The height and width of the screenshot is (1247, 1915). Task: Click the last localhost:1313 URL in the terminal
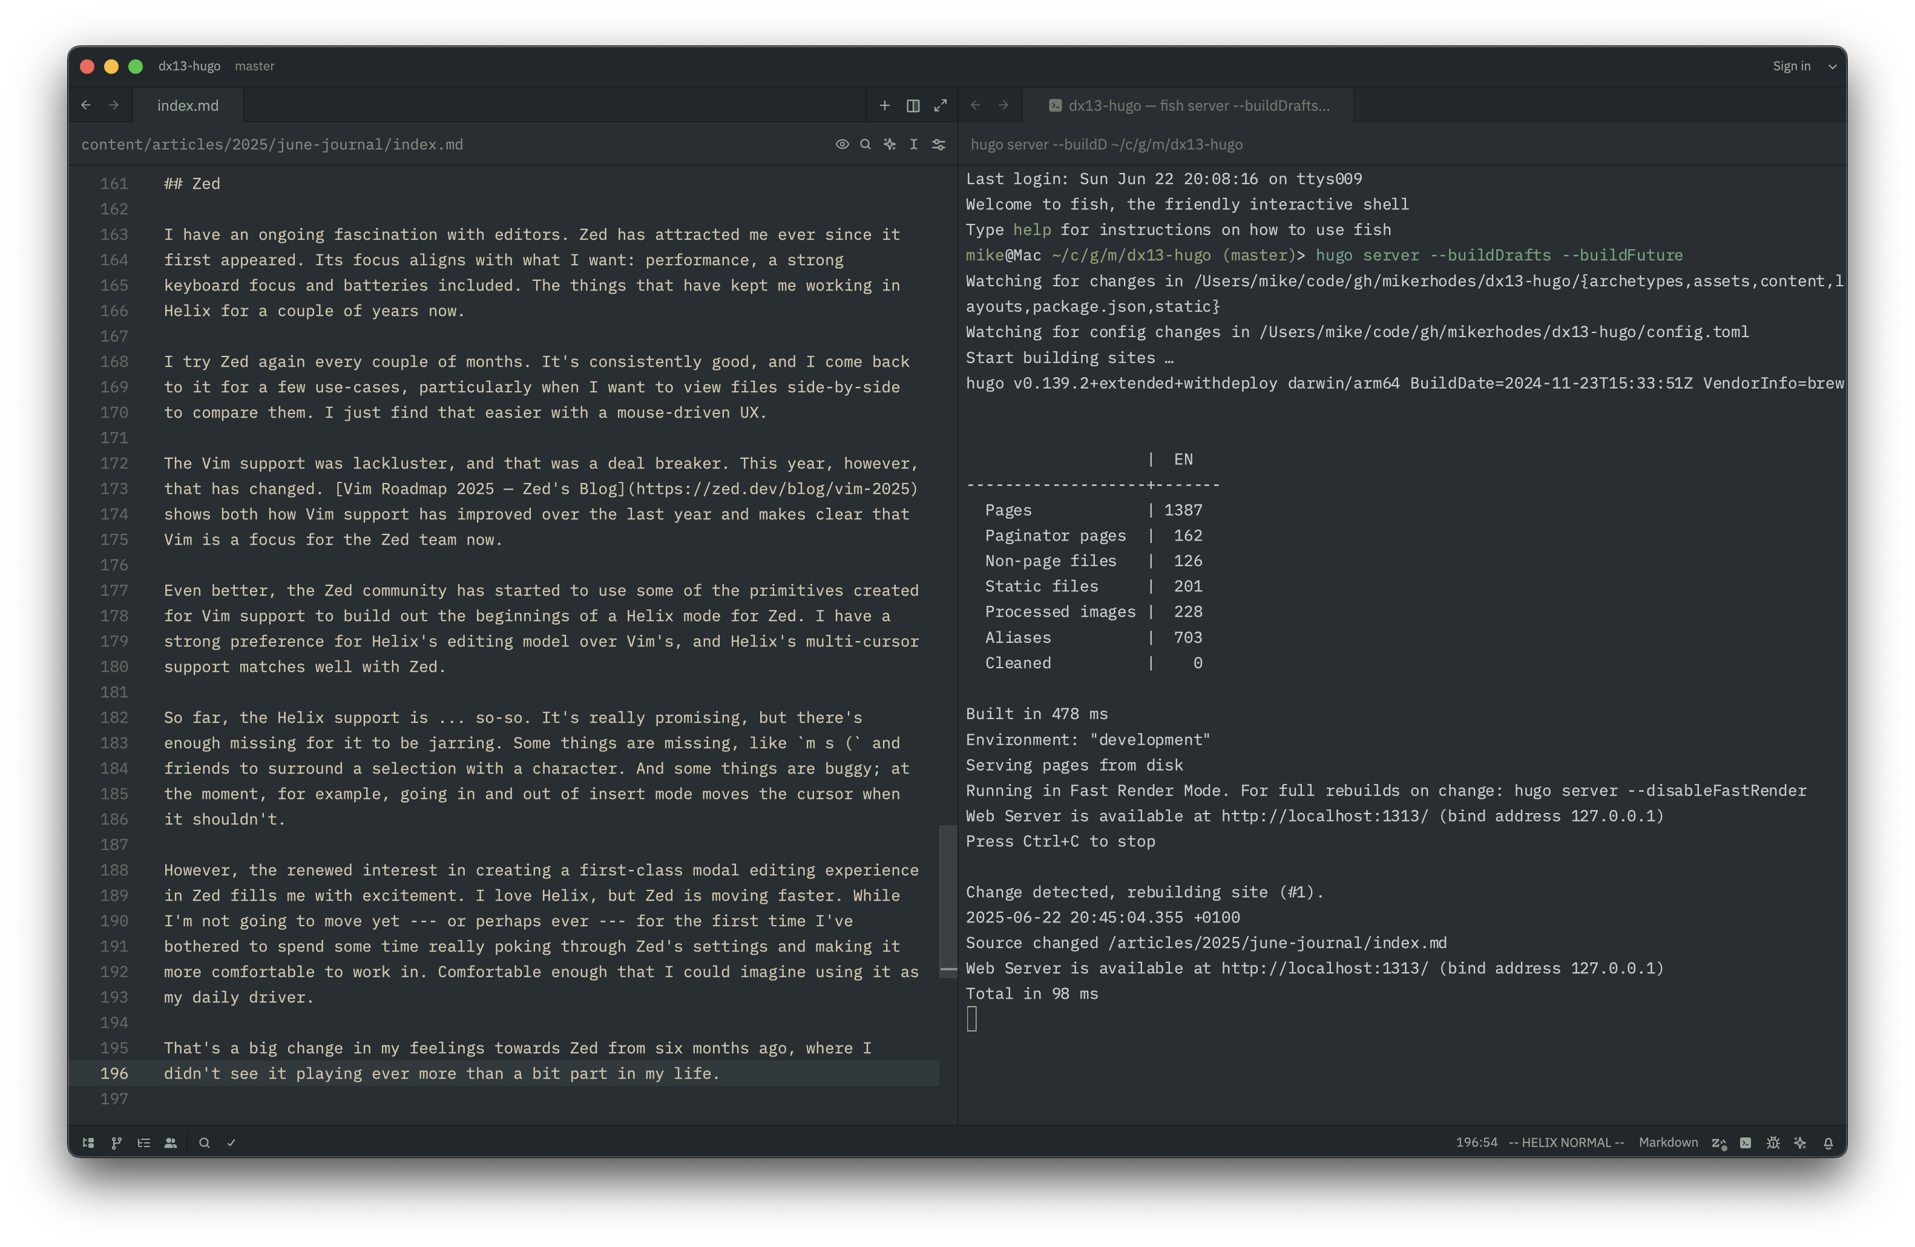(1324, 968)
